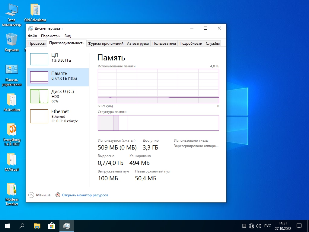
Task: Click the Task Manager title bar icon
Action: tap(31, 28)
